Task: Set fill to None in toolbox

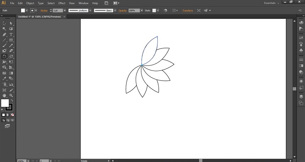Action: pos(13,115)
